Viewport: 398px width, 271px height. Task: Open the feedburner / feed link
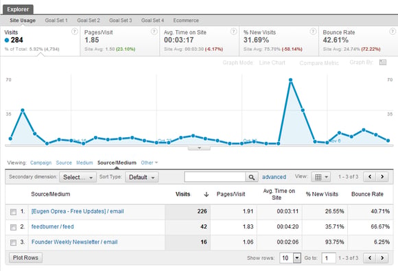(x=53, y=226)
